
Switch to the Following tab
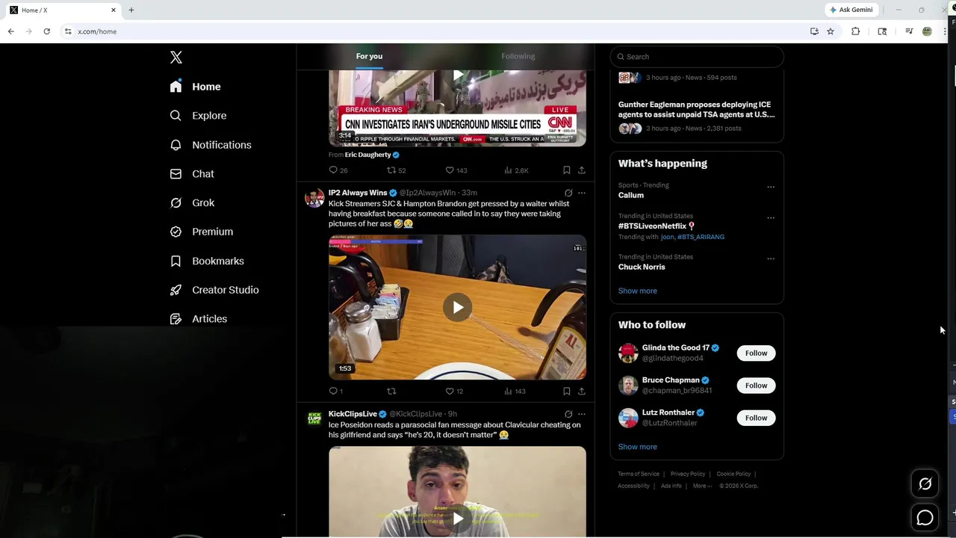click(x=518, y=56)
